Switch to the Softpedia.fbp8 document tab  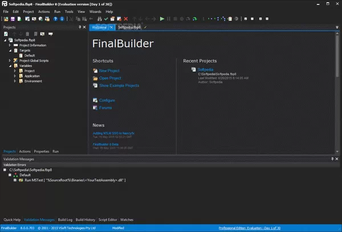point(129,27)
